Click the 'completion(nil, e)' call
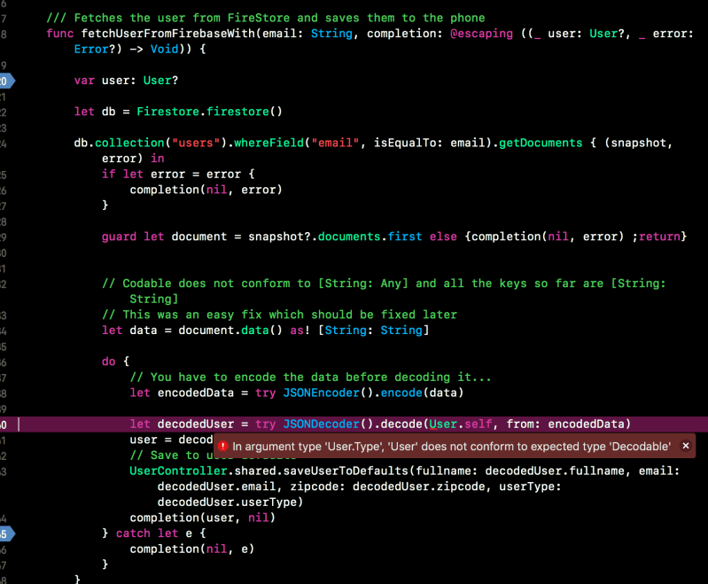The height and width of the screenshot is (584, 708). click(192, 549)
